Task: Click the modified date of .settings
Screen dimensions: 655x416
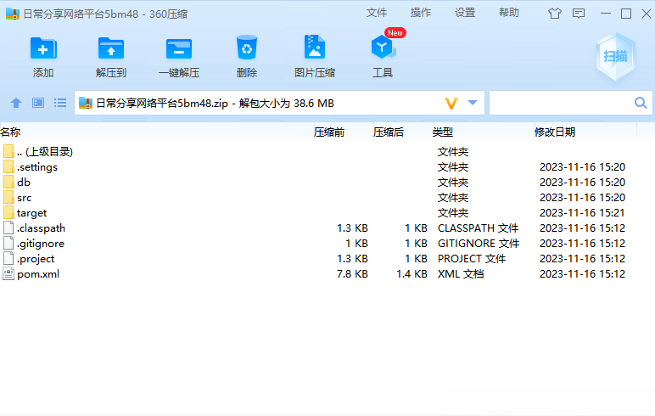Action: (x=582, y=166)
